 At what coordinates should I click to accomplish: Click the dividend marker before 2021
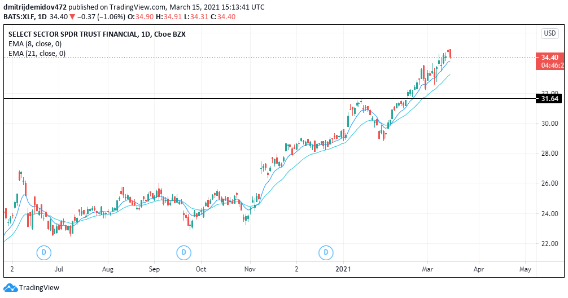pyautogui.click(x=326, y=252)
